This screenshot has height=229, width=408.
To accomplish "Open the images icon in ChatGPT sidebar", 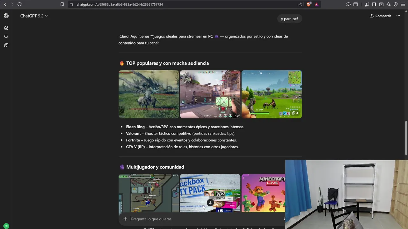I will pyautogui.click(x=6, y=45).
